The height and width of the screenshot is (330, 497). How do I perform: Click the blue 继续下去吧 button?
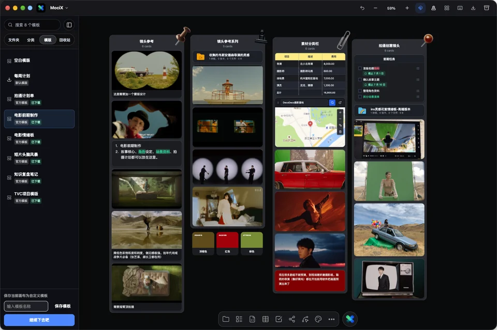[39, 320]
